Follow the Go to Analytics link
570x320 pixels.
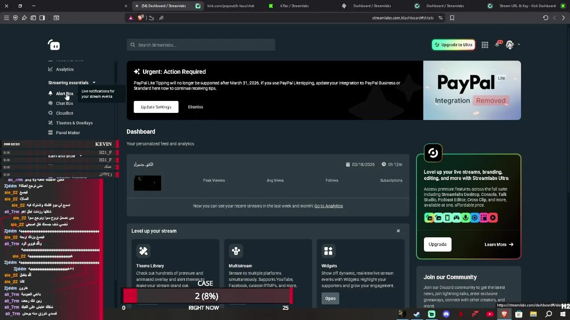(329, 206)
